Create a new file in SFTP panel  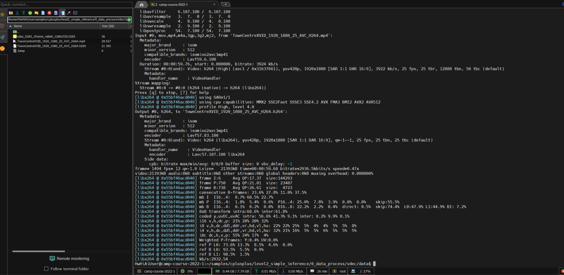coord(43,13)
